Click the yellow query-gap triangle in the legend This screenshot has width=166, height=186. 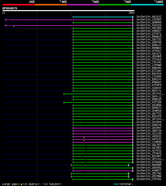point(21,184)
